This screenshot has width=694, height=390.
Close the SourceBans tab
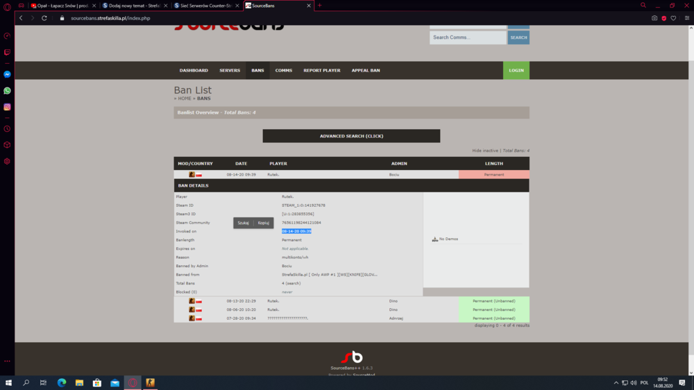309,6
